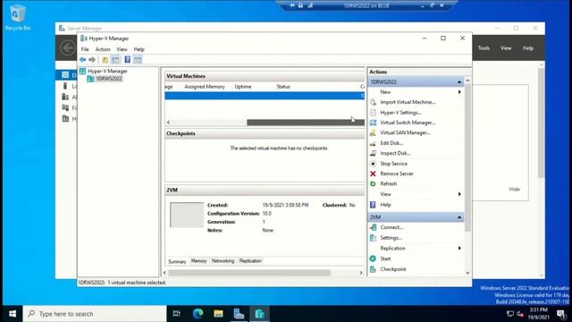Click the blue Help toolbar icon
The image size is (572, 322).
coord(127,60)
